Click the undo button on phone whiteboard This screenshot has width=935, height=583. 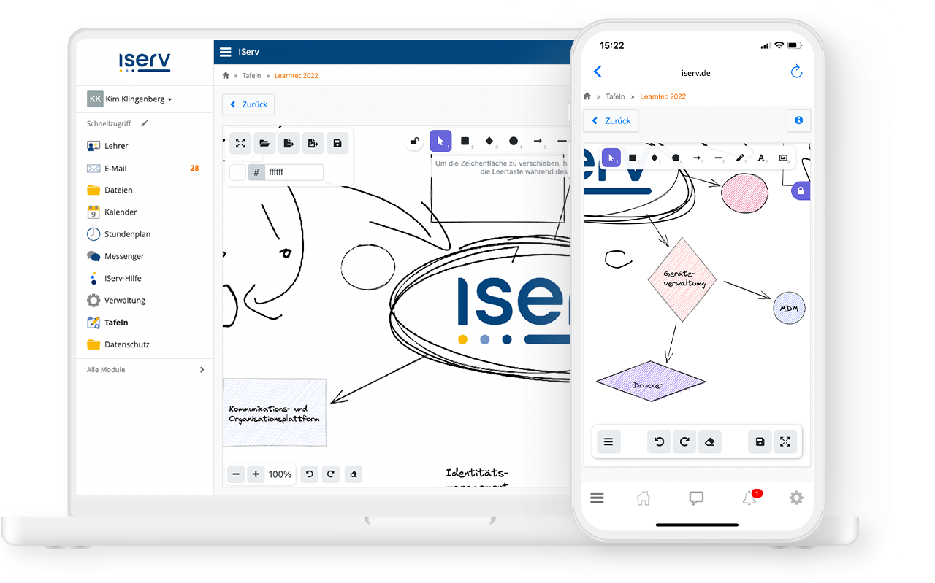coord(659,441)
